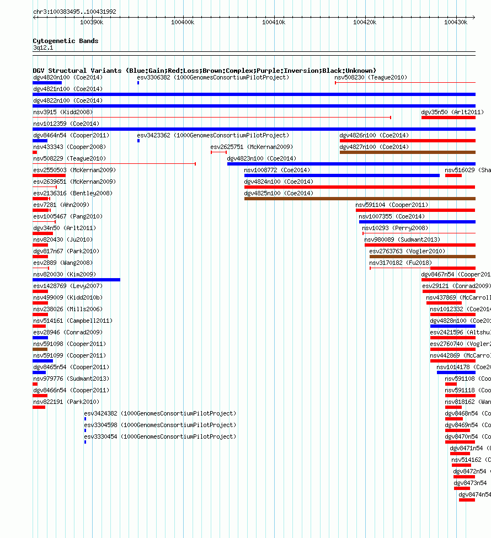The image size is (491, 538).
Task: Open nsv499009 (Kidd2010b) variant
Action: click(x=68, y=298)
